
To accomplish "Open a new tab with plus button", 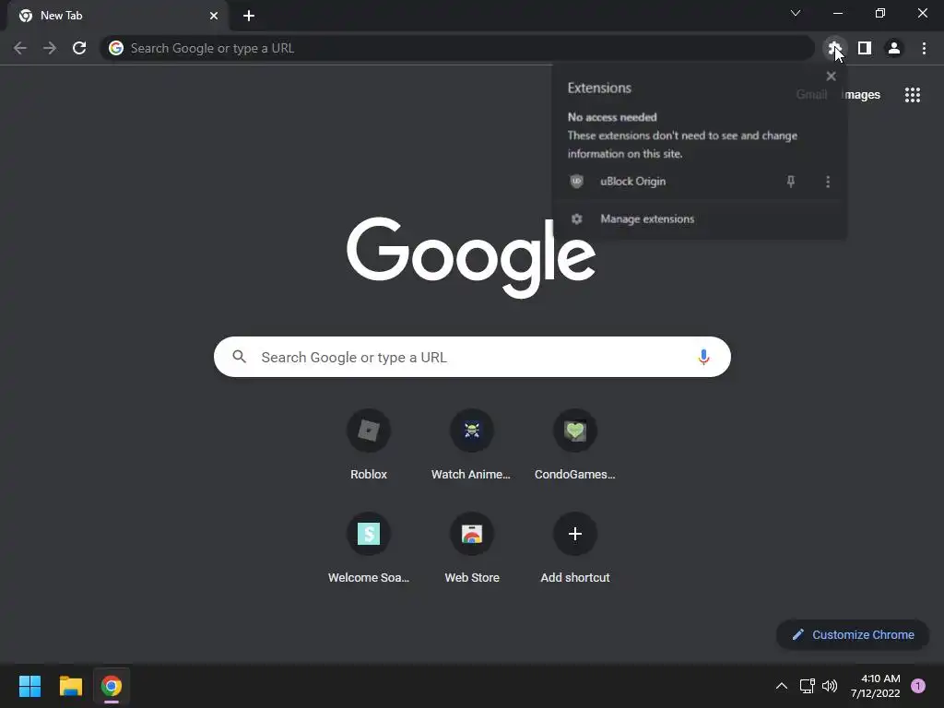I will [x=249, y=16].
